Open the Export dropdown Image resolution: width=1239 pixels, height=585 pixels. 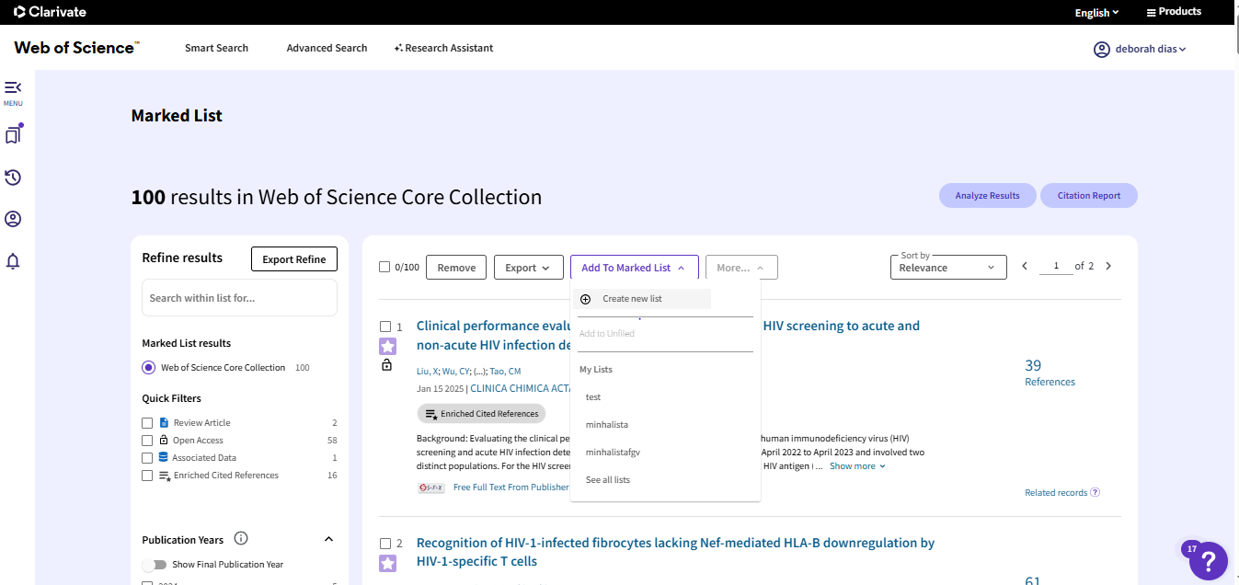528,268
